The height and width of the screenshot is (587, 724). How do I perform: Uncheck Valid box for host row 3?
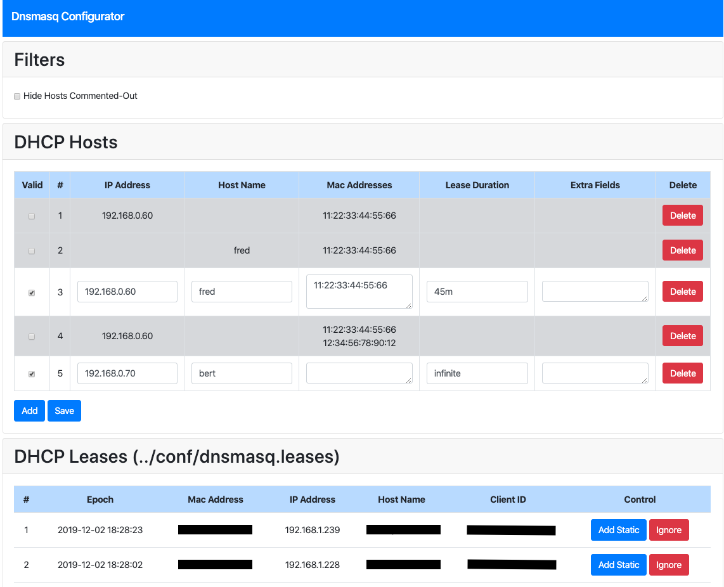[x=32, y=293]
